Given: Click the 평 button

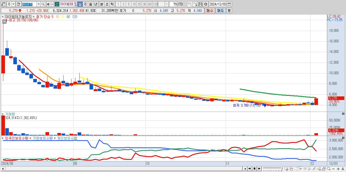Looking at the screenshot, I should coord(229,11).
